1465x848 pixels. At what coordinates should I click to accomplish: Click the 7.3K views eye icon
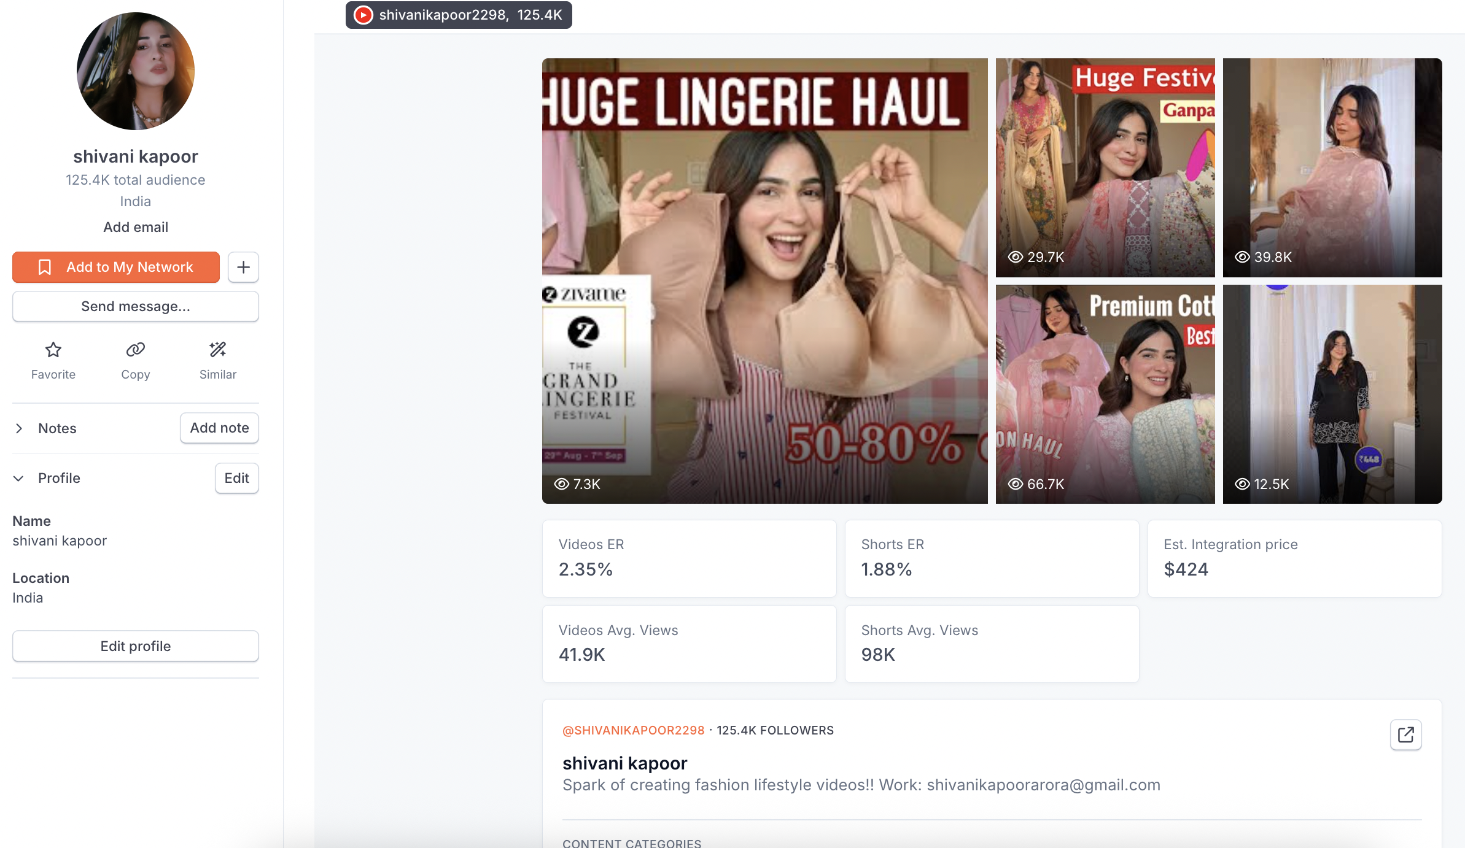561,484
